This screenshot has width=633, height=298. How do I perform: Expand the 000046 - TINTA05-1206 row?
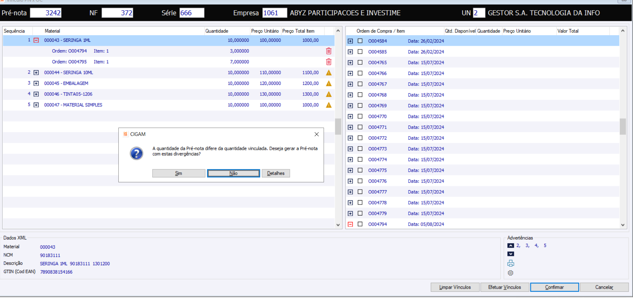tap(36, 94)
